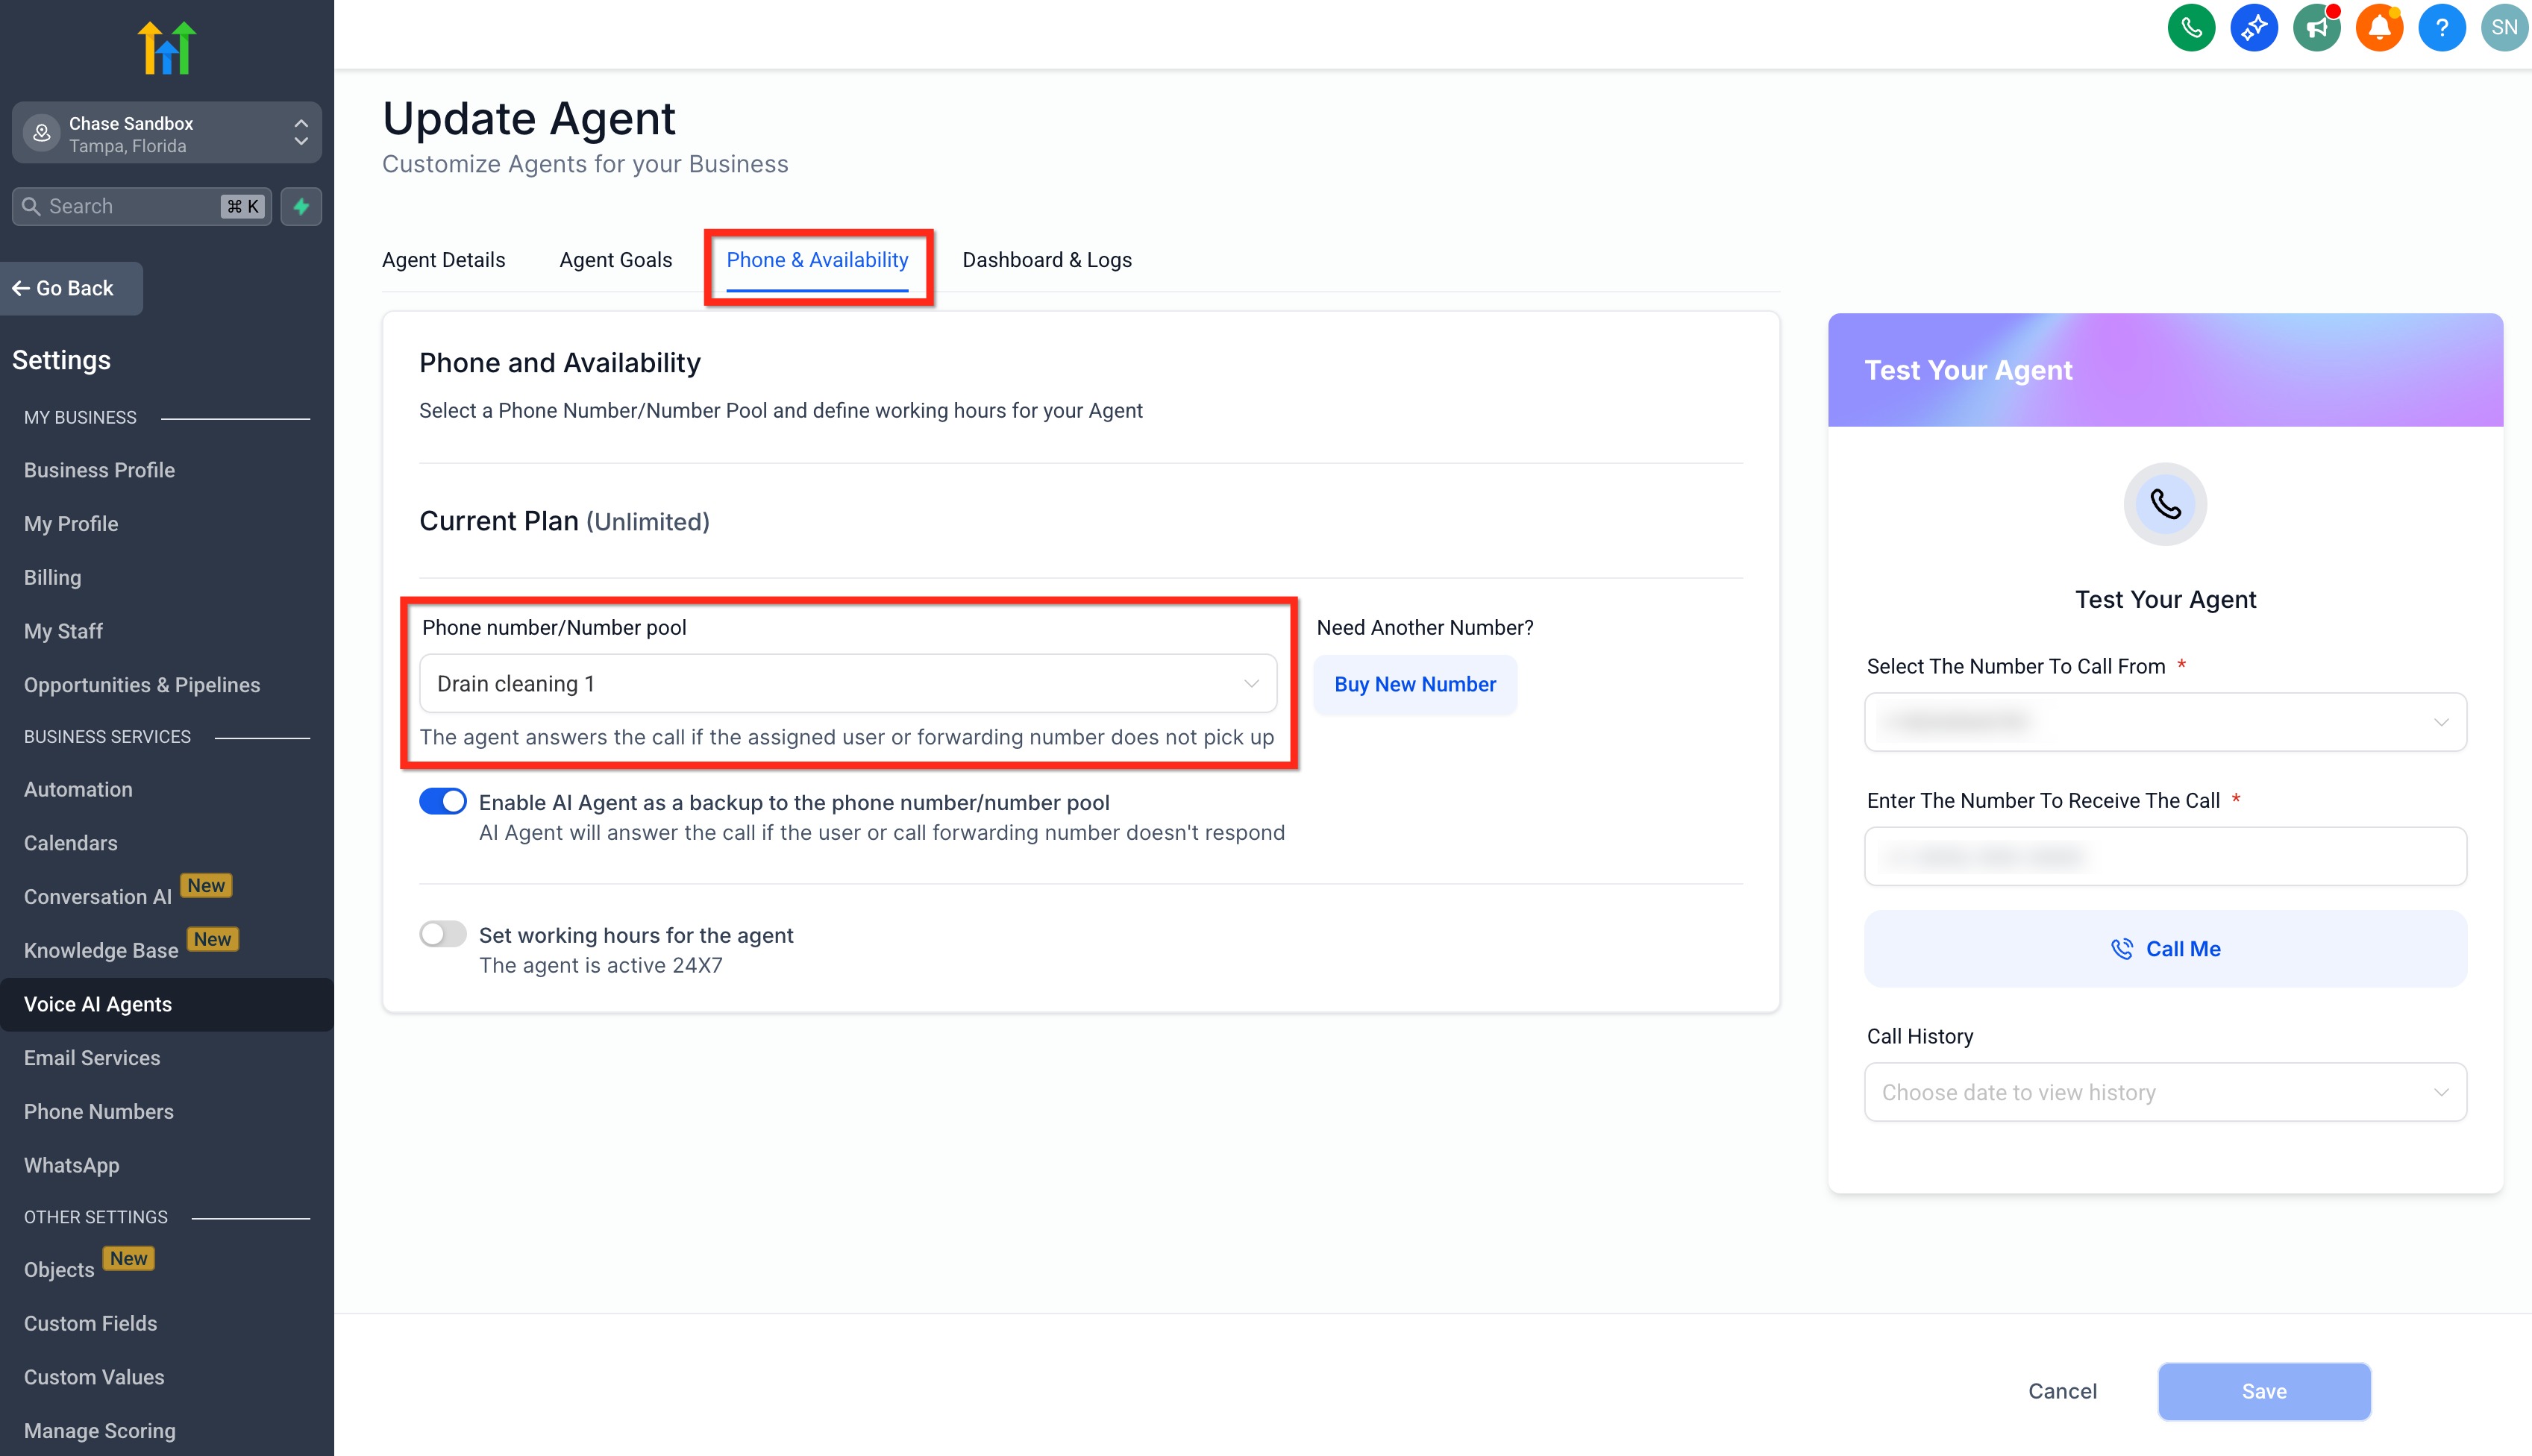Click the megaphone announcements icon
The width and height of the screenshot is (2532, 1456).
point(2316,27)
